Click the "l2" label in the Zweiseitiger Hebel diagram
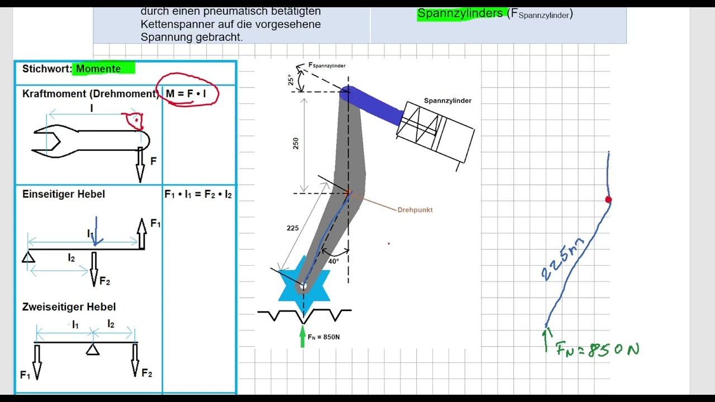The width and height of the screenshot is (715, 402). [x=111, y=324]
